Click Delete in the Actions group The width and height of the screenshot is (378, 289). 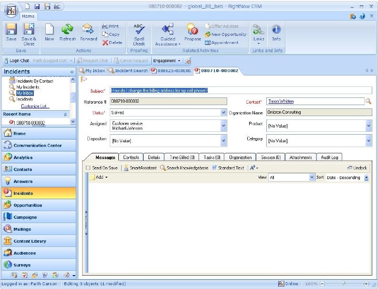(x=112, y=43)
